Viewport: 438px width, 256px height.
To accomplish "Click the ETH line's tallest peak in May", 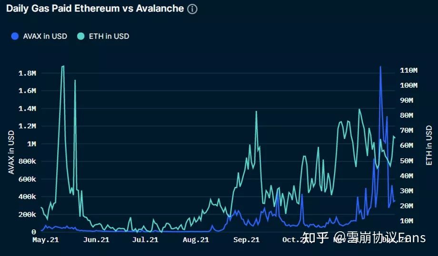I will click(63, 66).
